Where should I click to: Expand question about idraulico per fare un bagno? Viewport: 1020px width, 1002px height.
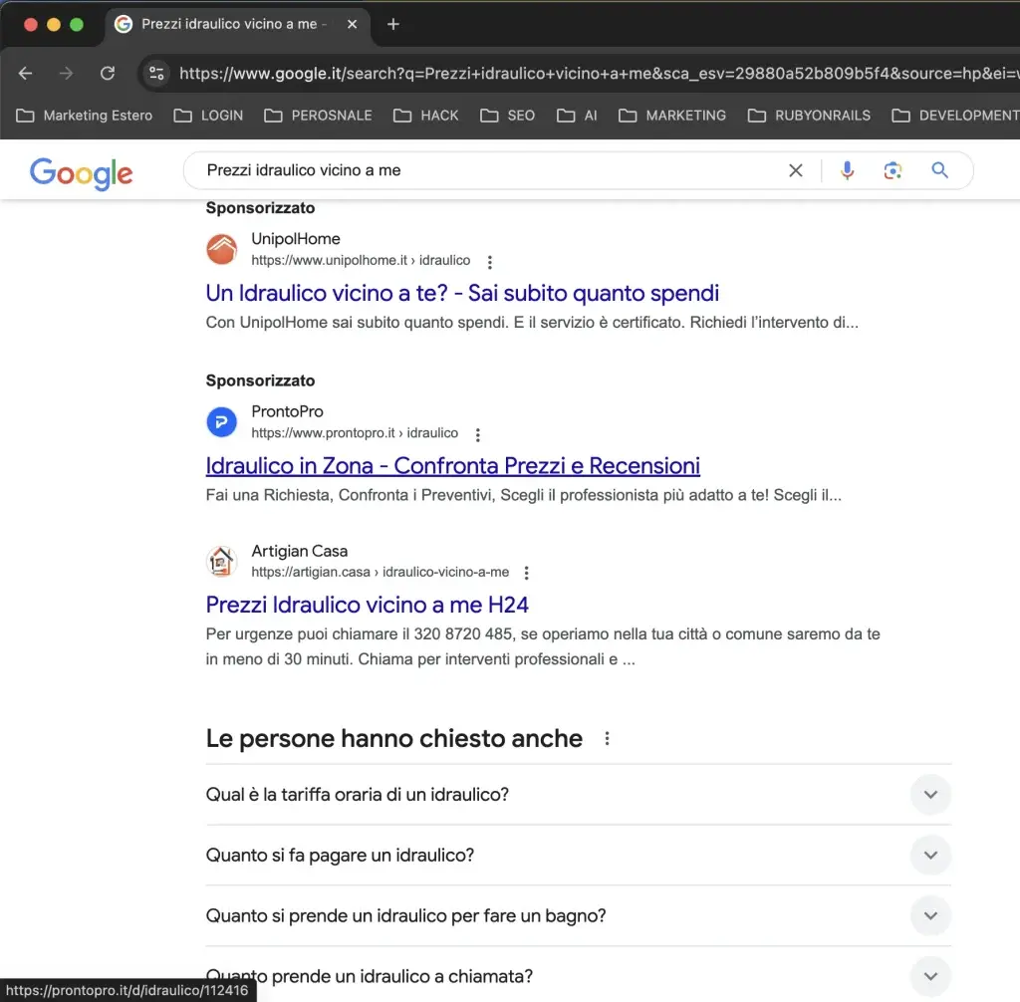930,916
